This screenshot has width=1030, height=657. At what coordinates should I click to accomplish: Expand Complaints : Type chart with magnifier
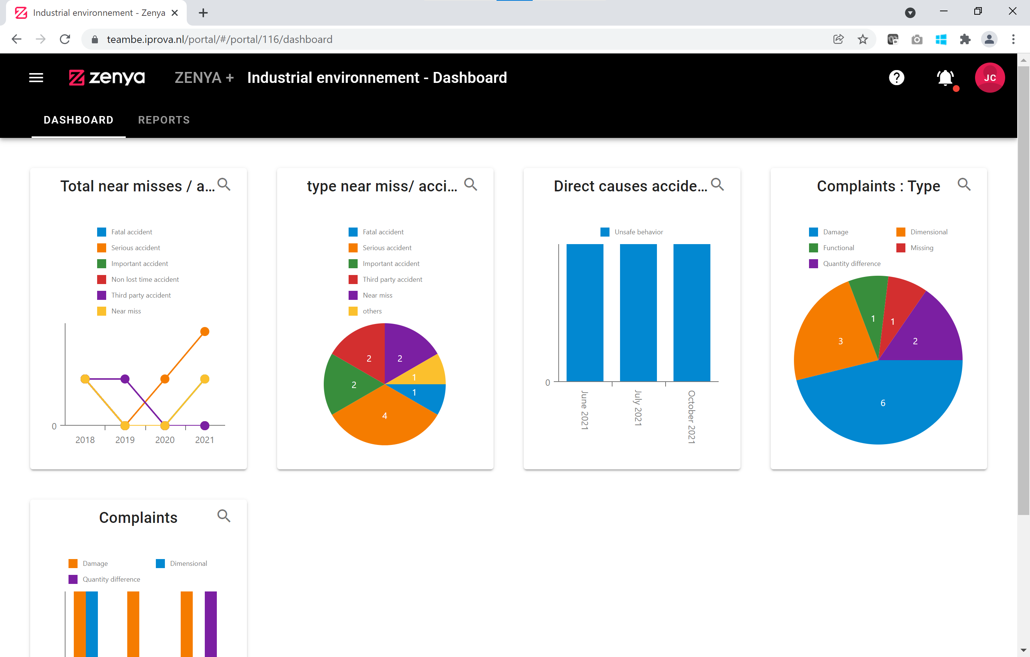pos(964,185)
